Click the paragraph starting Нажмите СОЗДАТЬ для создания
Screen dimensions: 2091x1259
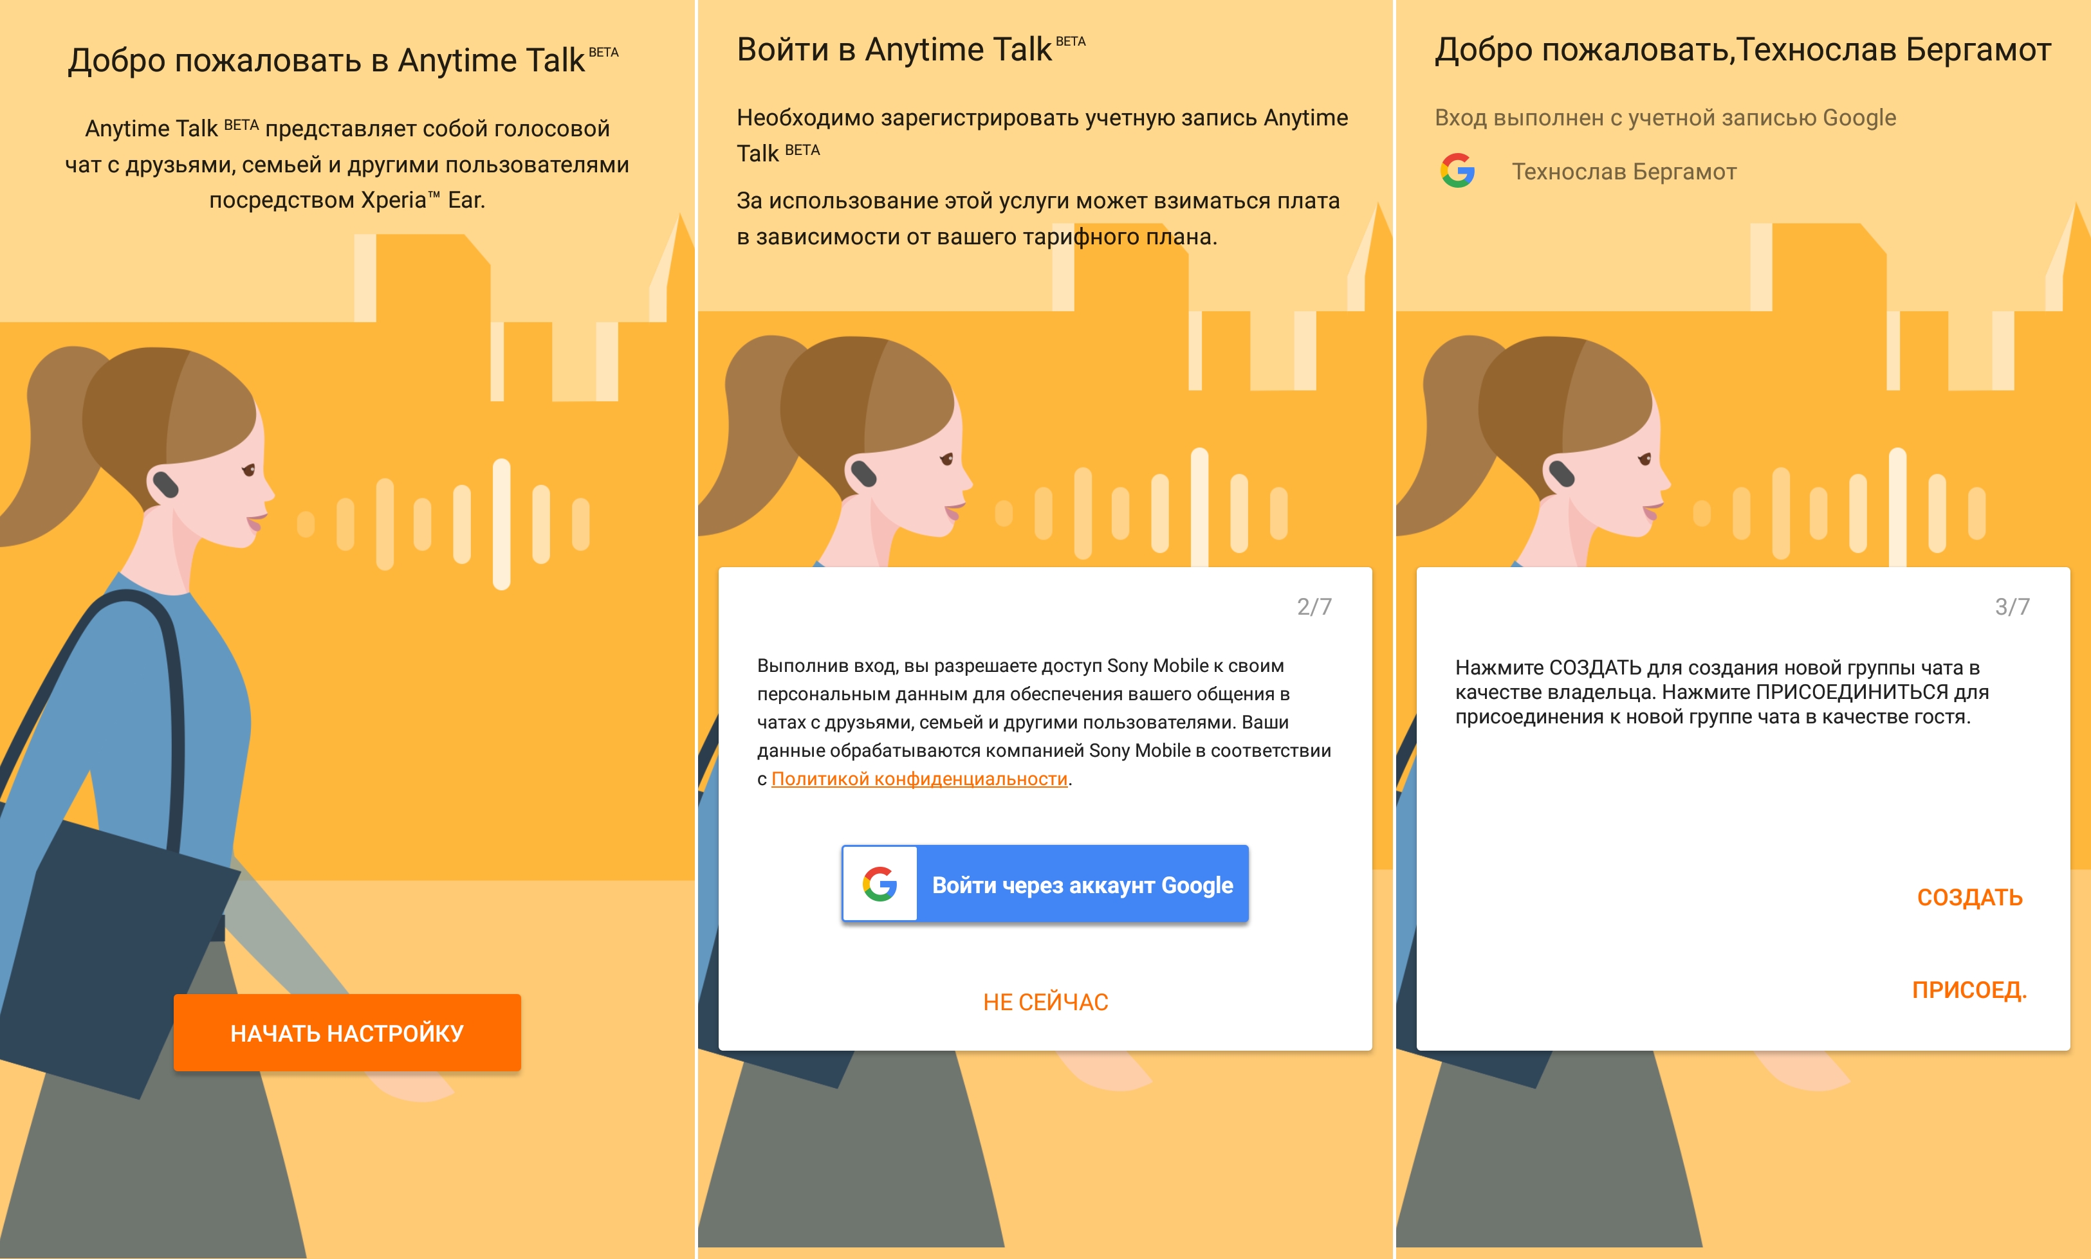1722,693
